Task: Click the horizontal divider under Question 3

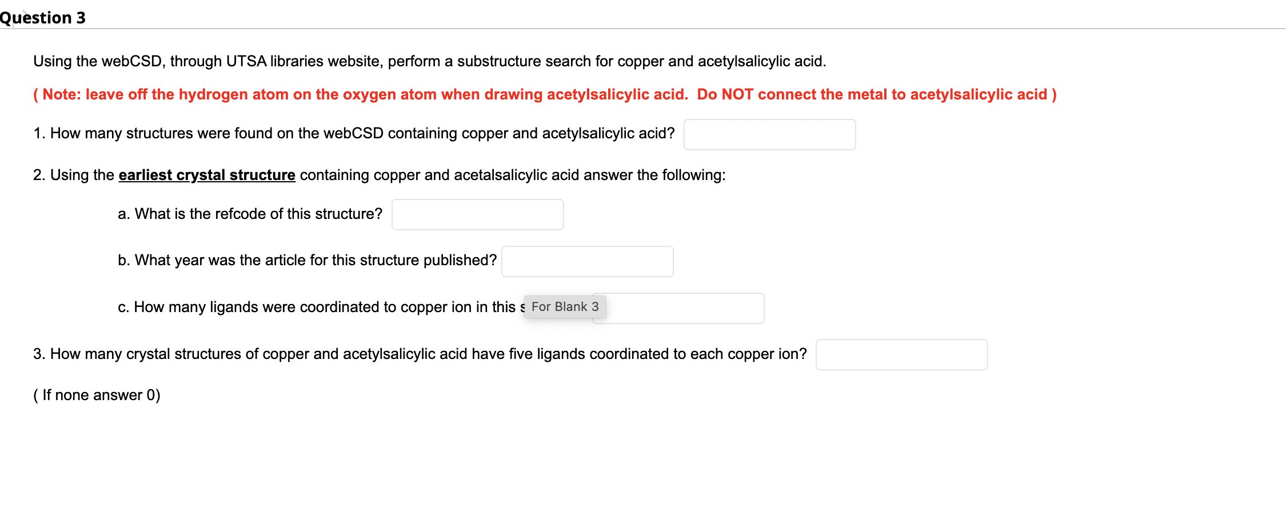Action: pyautogui.click(x=643, y=29)
